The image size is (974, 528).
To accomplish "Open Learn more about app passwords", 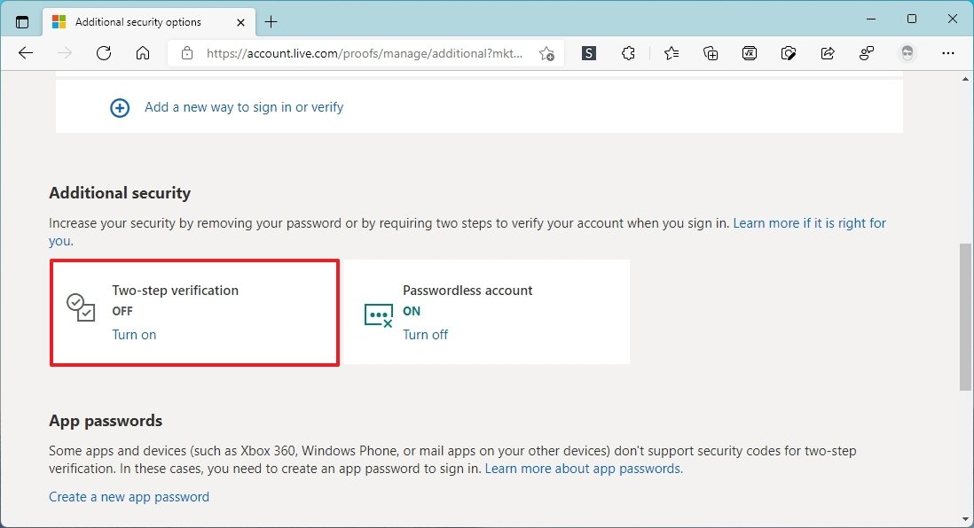I will [x=582, y=468].
